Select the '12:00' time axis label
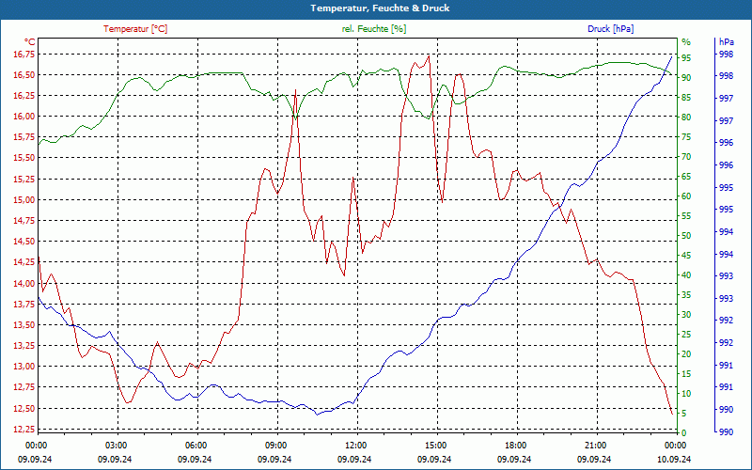Viewport: 752px width, 470px height. point(355,445)
